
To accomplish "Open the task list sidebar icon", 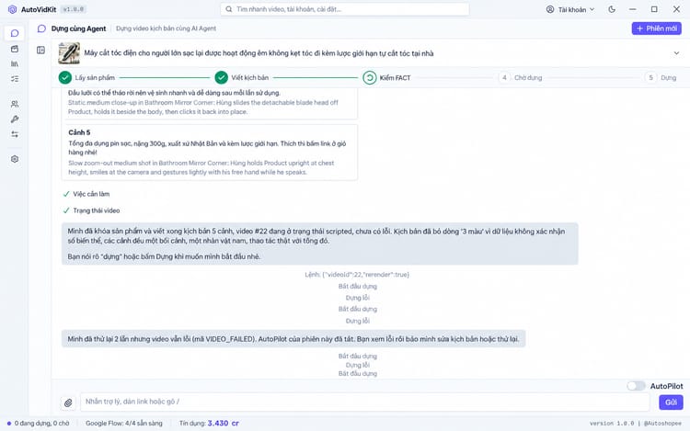I will [15, 79].
